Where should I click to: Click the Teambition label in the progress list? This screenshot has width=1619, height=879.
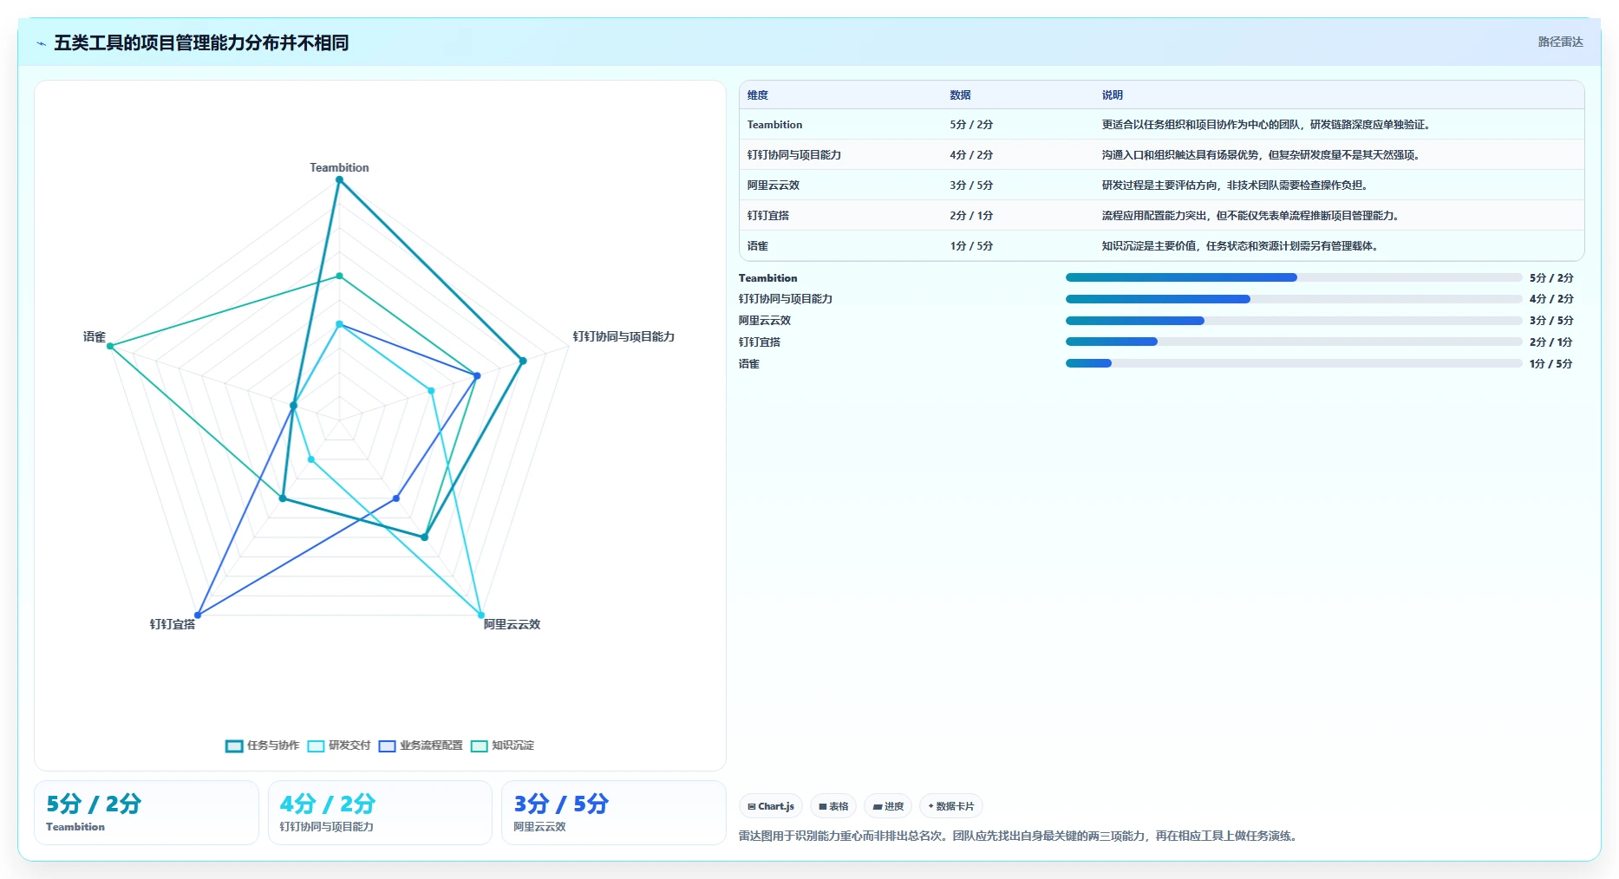(767, 278)
